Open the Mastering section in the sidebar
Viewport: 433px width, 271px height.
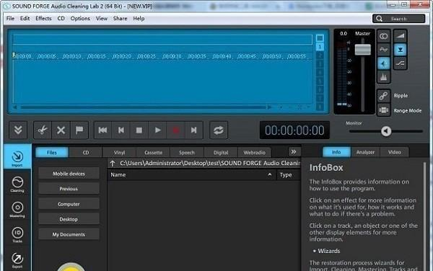[x=17, y=210]
